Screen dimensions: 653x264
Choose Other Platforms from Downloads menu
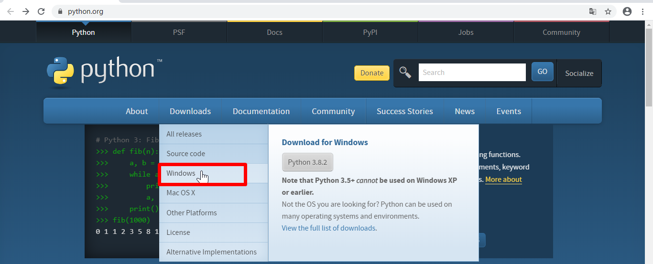tap(214, 213)
